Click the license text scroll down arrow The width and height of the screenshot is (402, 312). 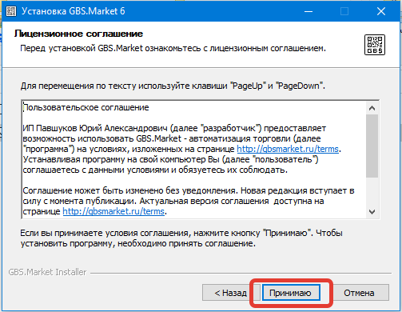372,212
